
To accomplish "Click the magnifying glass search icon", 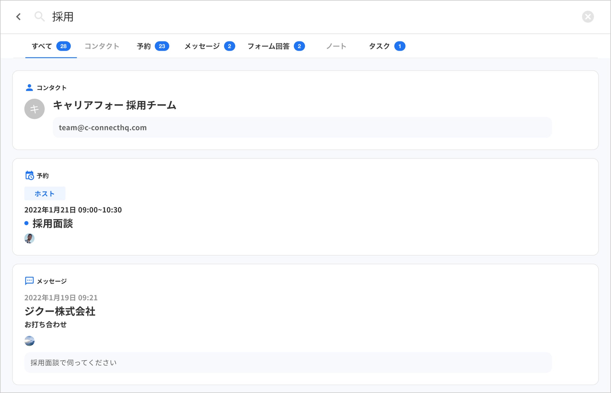I will (x=39, y=17).
